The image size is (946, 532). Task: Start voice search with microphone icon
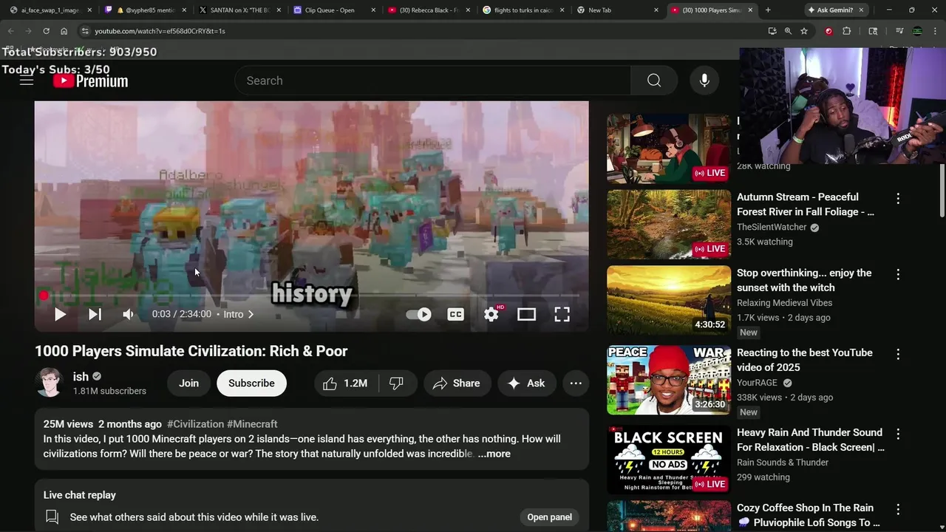[x=704, y=81]
